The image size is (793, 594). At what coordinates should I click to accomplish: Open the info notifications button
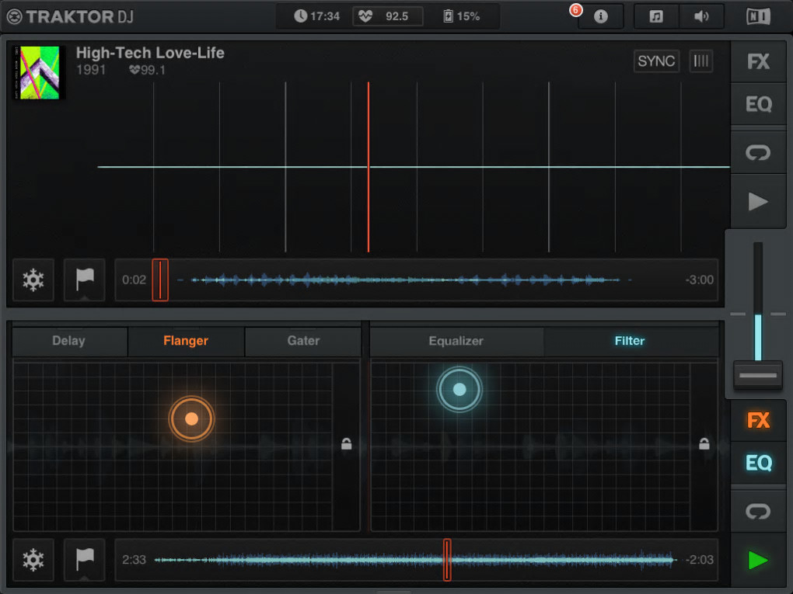pyautogui.click(x=600, y=16)
